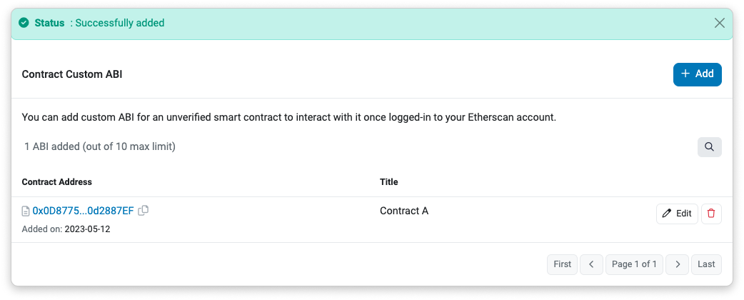
Task: Click the Added on 2023-05-12 date
Action: (x=87, y=229)
